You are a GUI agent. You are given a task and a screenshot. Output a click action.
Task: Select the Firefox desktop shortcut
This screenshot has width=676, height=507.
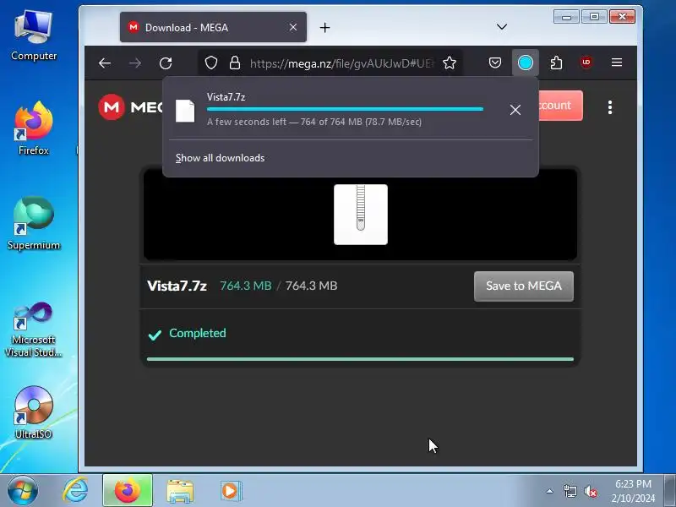[34, 128]
